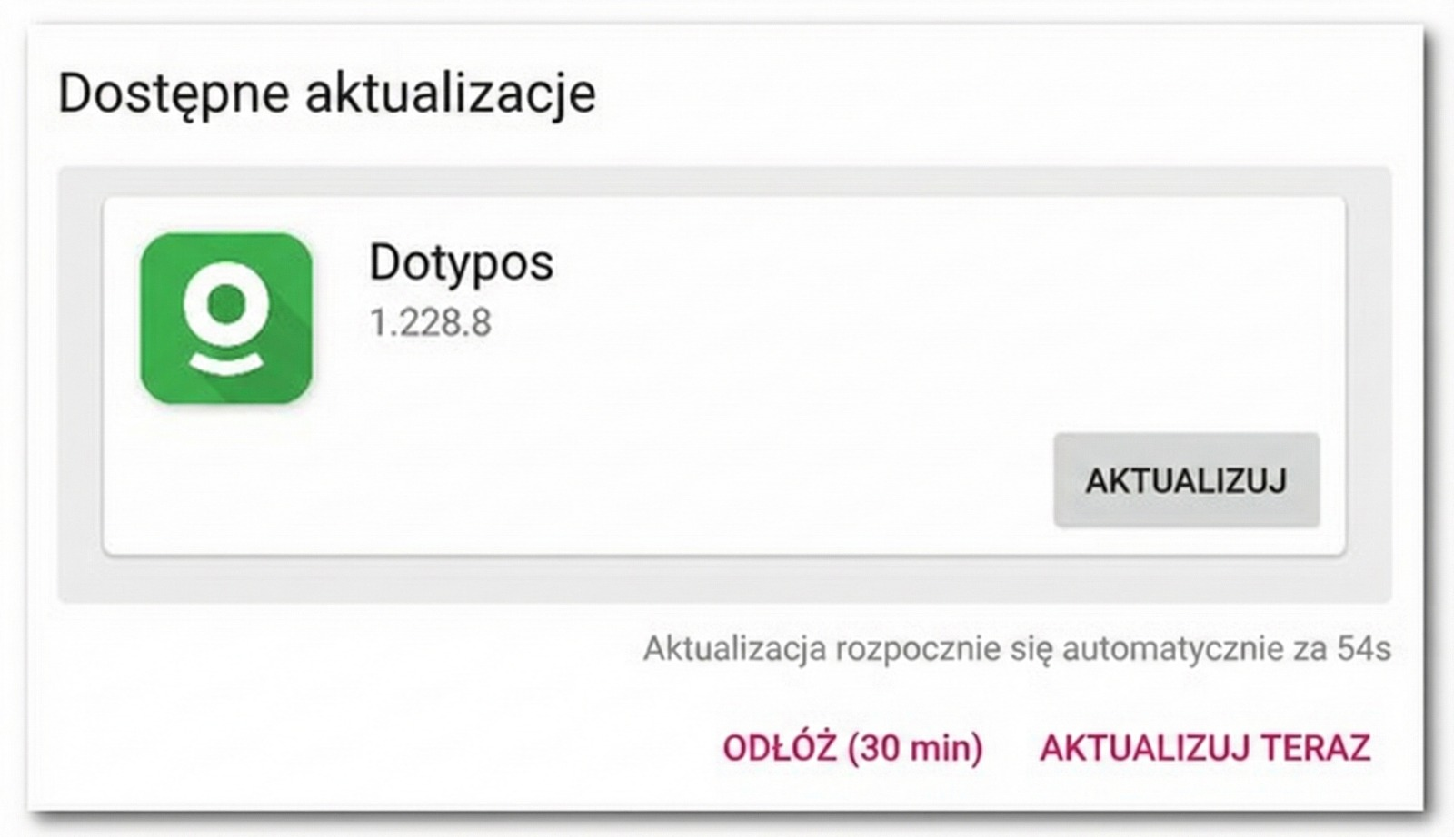The height and width of the screenshot is (837, 1454).
Task: Click the white arc under Dotypos logo ring
Action: coord(226,364)
